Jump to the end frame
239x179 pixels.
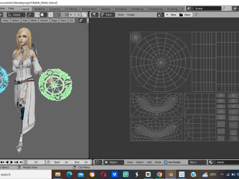coord(21,162)
